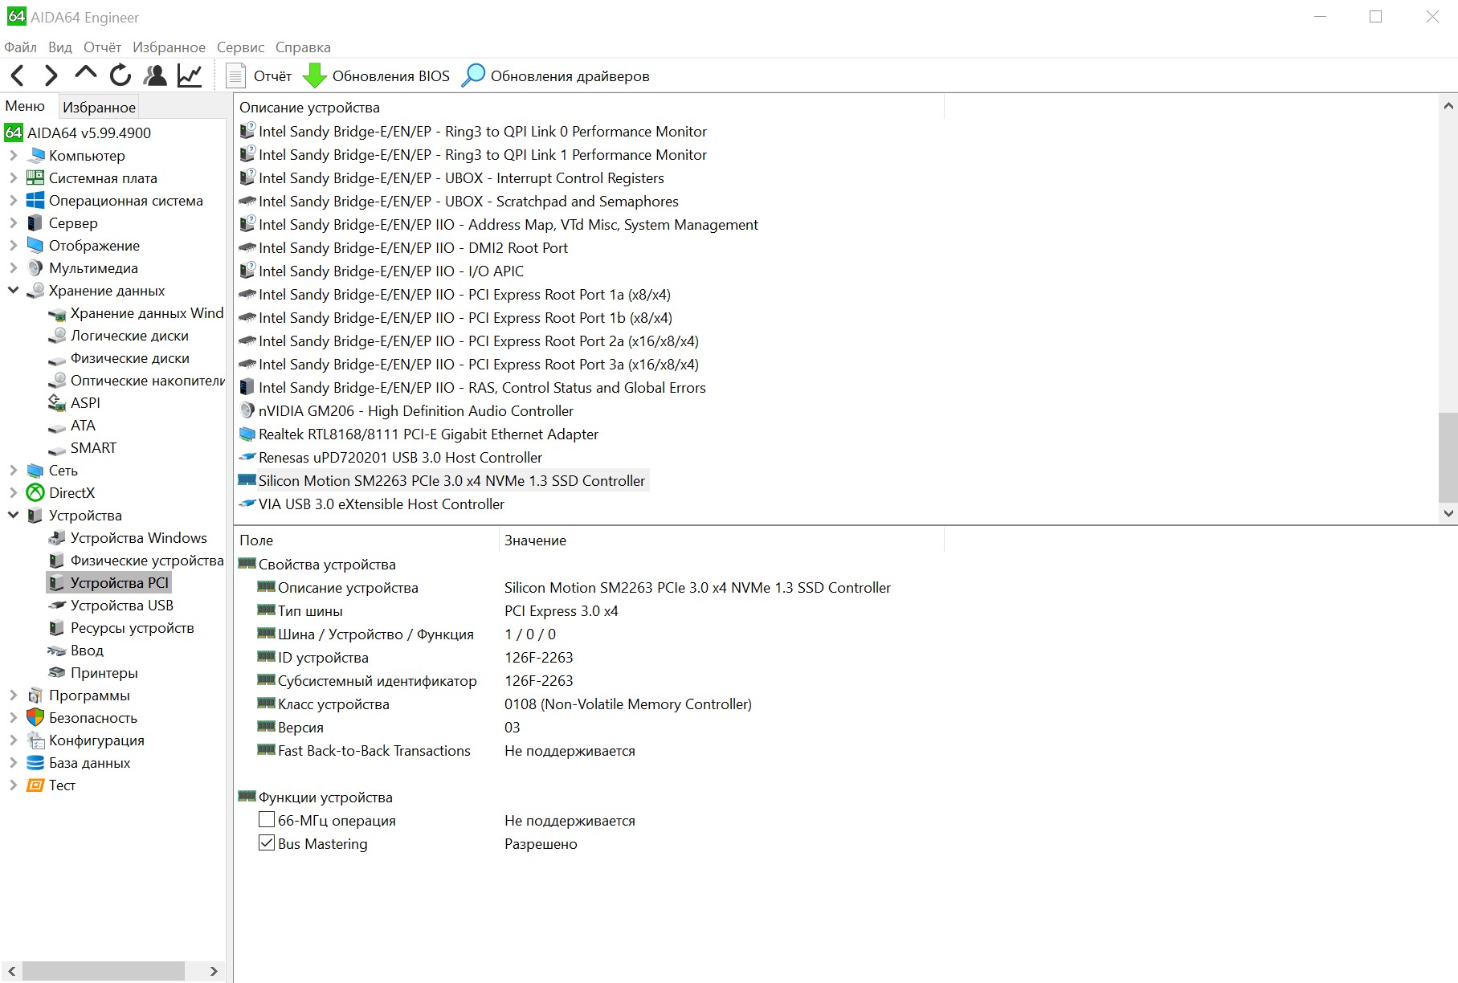1458x983 pixels.
Task: Click the База данных database icon
Action: click(x=35, y=762)
